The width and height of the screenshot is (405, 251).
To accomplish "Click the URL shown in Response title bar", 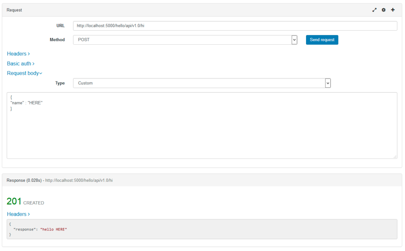I will [x=79, y=180].
